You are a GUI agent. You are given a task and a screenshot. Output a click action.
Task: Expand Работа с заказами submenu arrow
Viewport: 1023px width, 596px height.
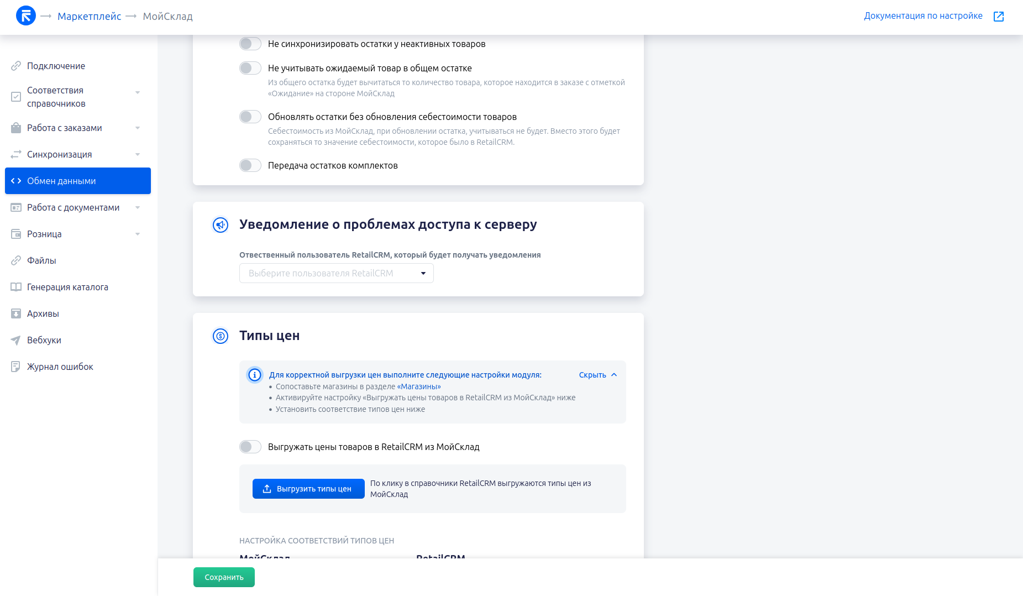pyautogui.click(x=138, y=128)
